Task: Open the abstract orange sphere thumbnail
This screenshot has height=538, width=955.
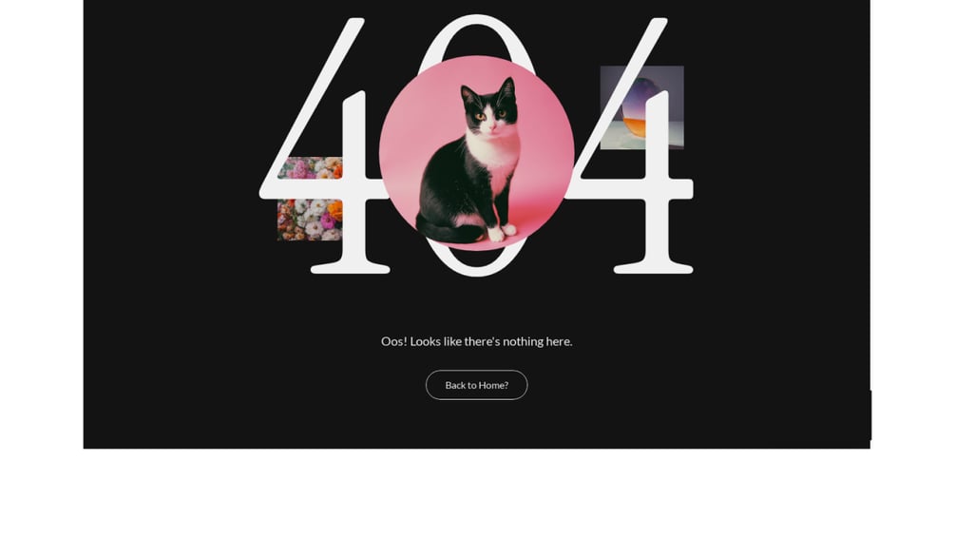Action: click(642, 107)
